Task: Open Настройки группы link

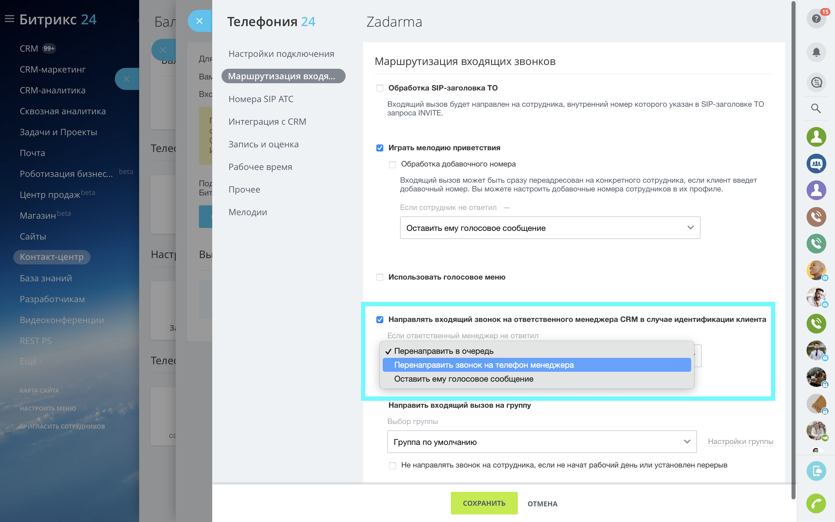Action: pyautogui.click(x=740, y=442)
